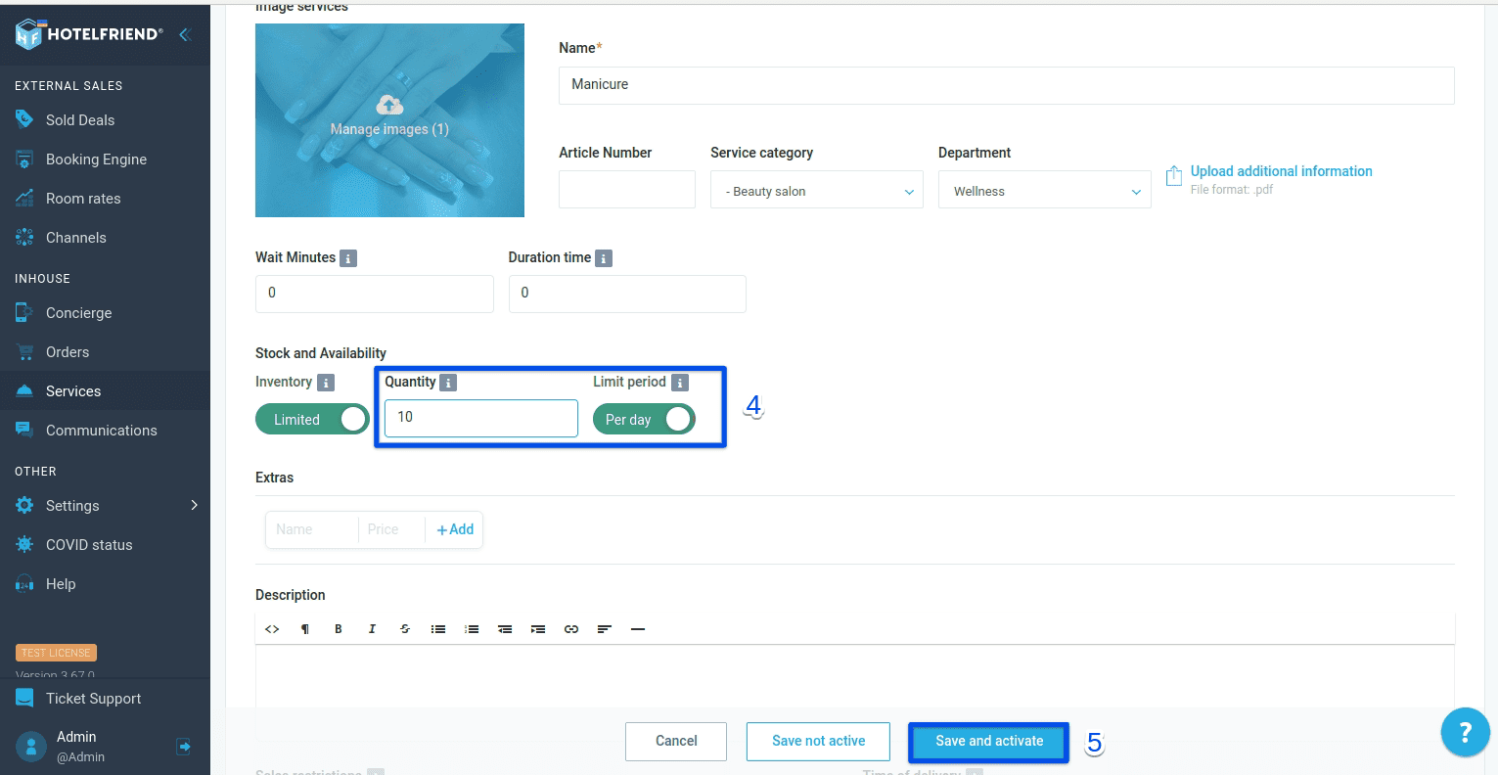Click Upload additional information link
1498x775 pixels.
(1281, 171)
